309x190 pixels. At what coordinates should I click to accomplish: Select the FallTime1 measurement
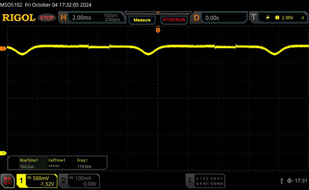(57, 160)
